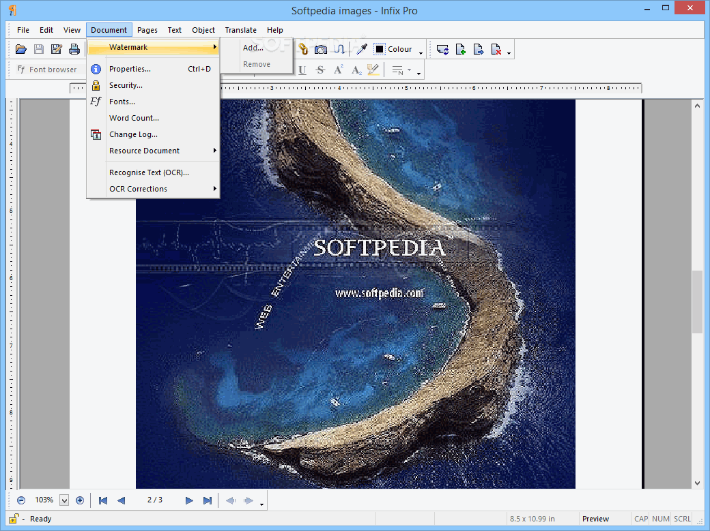
Task: Expand the OCR Corrections submenu
Action: [154, 189]
